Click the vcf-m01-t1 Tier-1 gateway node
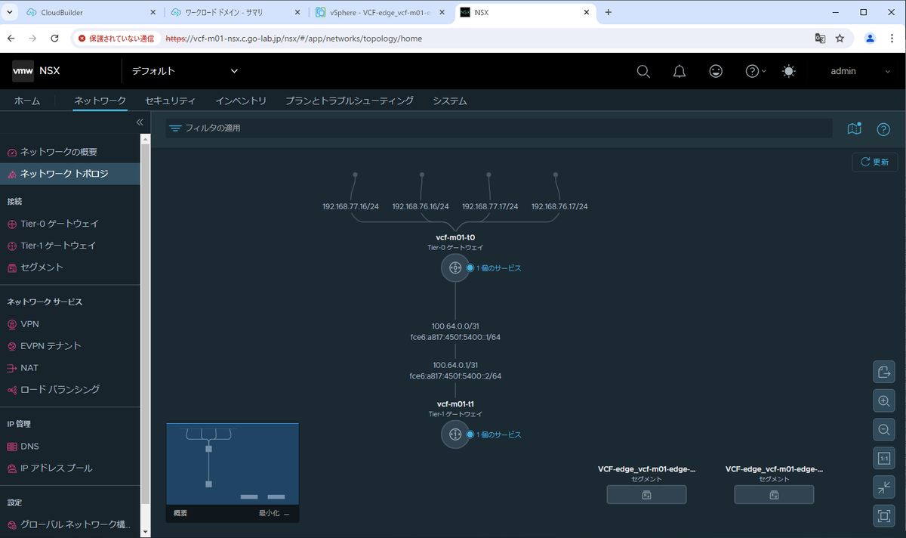The height and width of the screenshot is (538, 906). click(x=455, y=434)
